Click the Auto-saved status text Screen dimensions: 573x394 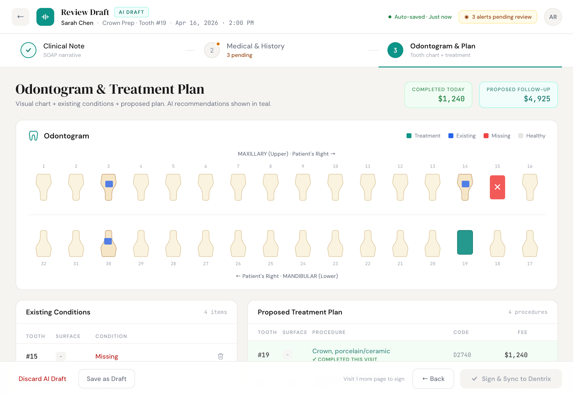[x=423, y=17]
